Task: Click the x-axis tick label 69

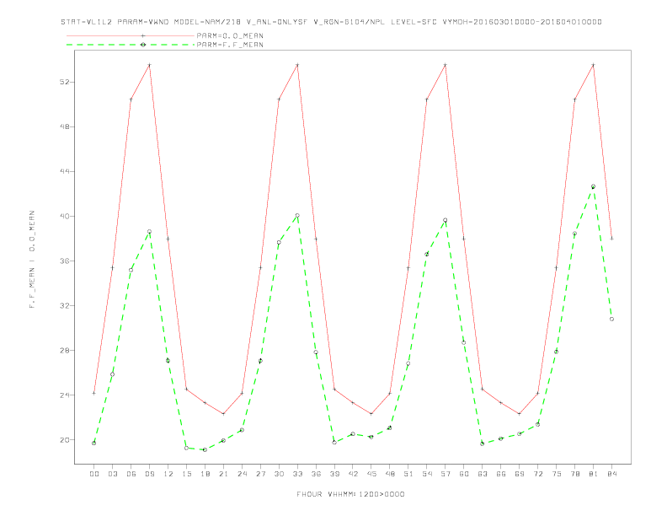Action: pyautogui.click(x=520, y=474)
